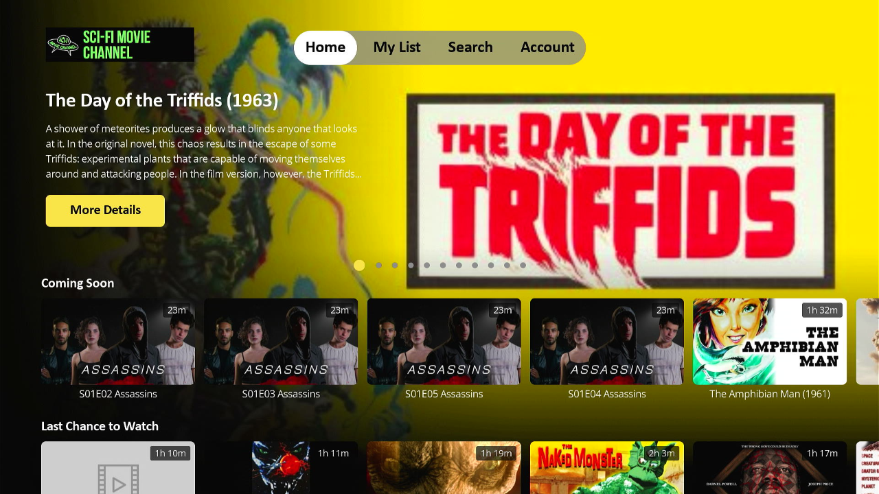The image size is (879, 494).
Task: Click the More Details button
Action: [105, 211]
